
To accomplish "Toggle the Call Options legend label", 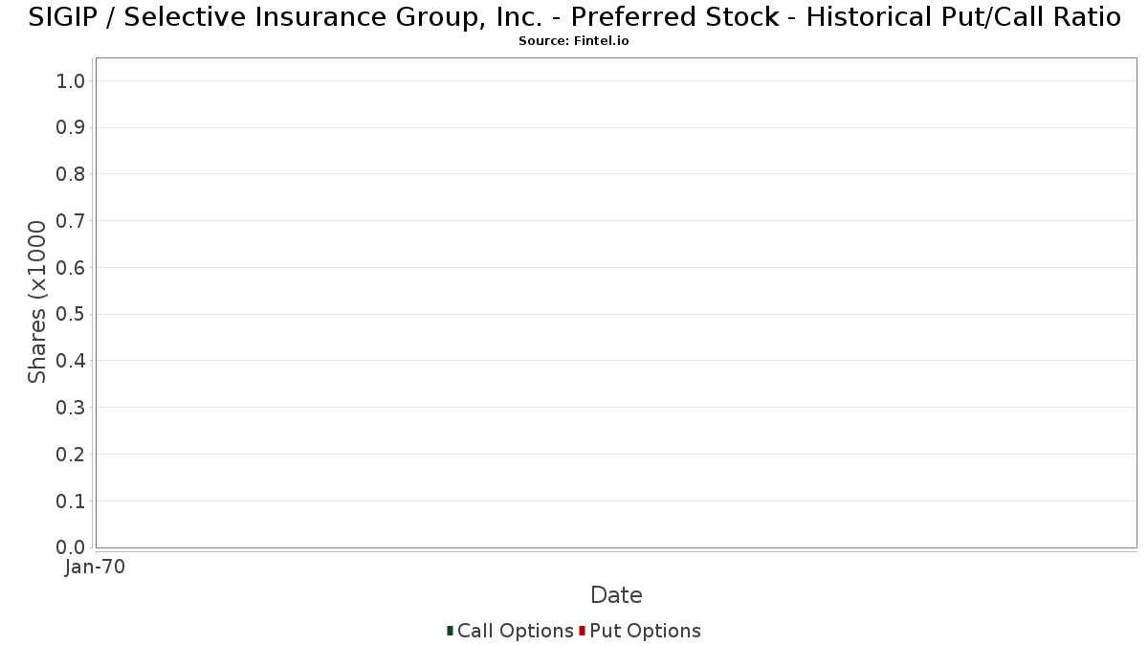I will [x=516, y=631].
